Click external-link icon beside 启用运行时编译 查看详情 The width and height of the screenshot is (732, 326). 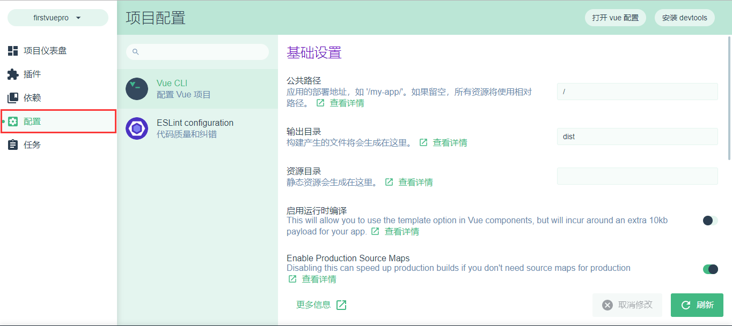[375, 231]
